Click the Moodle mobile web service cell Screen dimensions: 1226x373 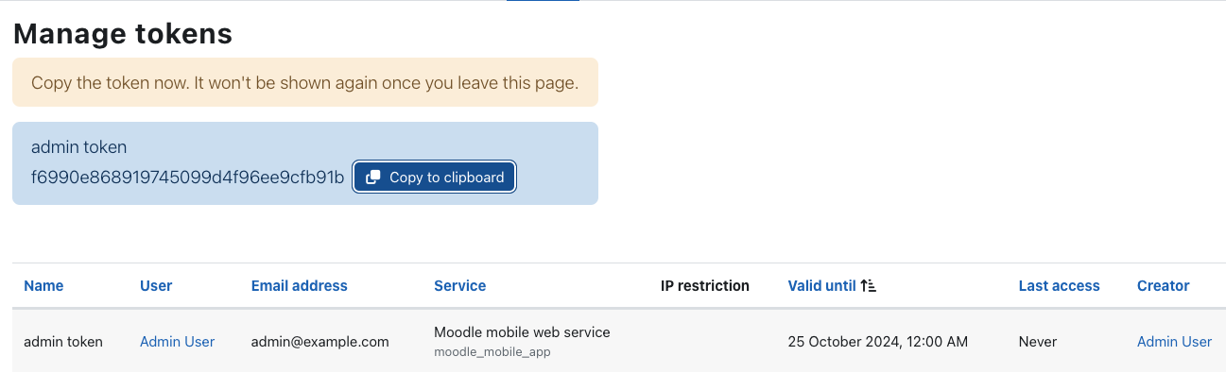point(522,332)
